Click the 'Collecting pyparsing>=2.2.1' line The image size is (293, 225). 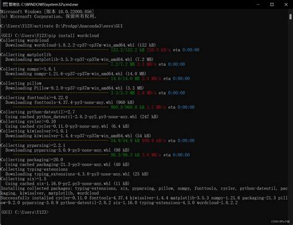[33, 145]
